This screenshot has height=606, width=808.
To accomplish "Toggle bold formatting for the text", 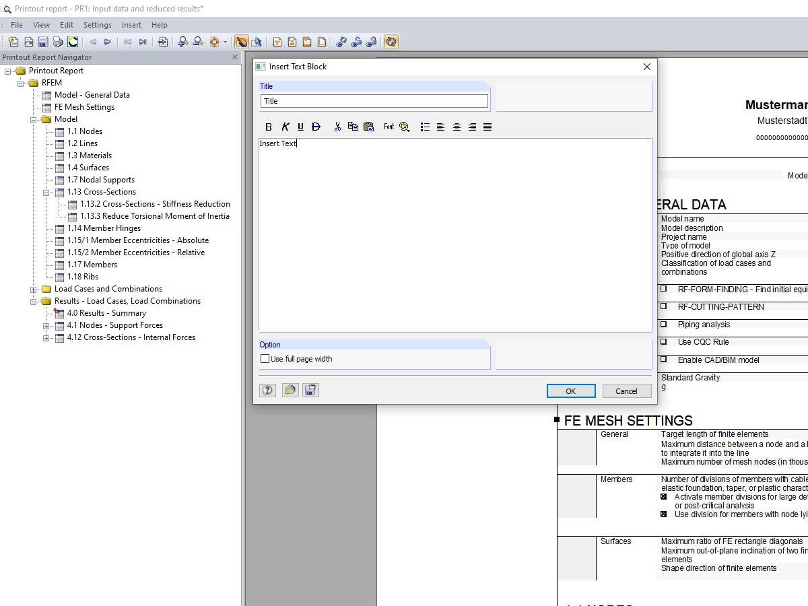I will 268,127.
